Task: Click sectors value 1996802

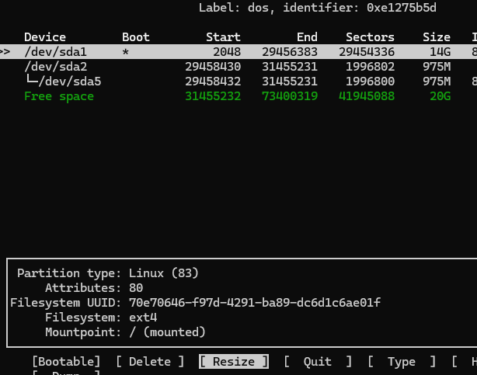Action: pyautogui.click(x=370, y=67)
